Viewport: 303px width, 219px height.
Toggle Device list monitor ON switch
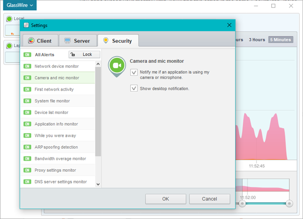point(27,112)
